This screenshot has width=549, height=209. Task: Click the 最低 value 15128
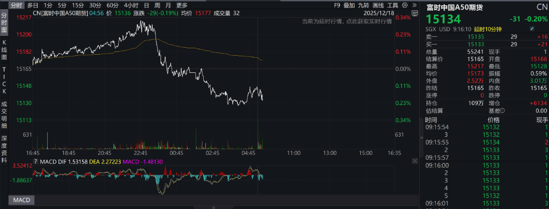point(538,66)
